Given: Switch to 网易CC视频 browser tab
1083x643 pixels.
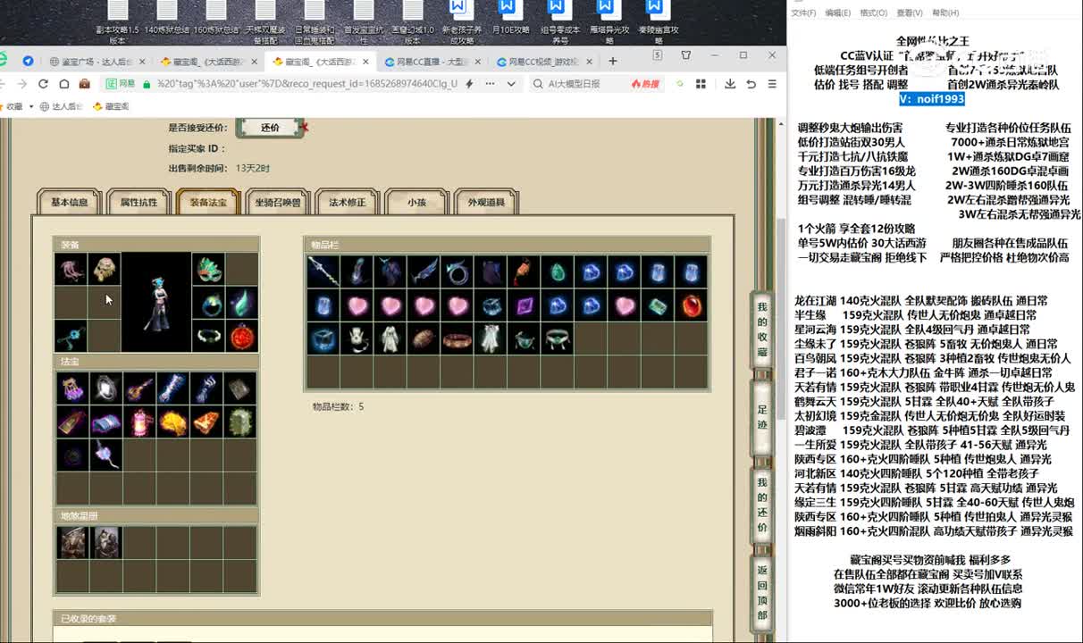Looking at the screenshot, I should tap(544, 62).
